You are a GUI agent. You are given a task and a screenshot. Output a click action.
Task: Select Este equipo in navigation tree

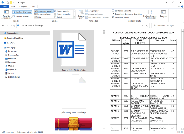pos(12,48)
